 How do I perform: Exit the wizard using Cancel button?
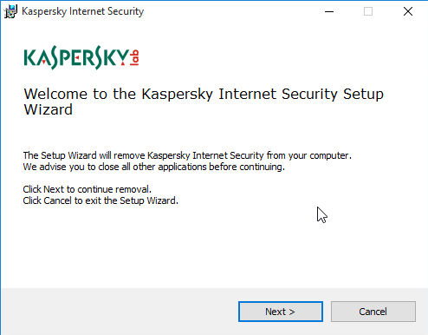tap(373, 312)
